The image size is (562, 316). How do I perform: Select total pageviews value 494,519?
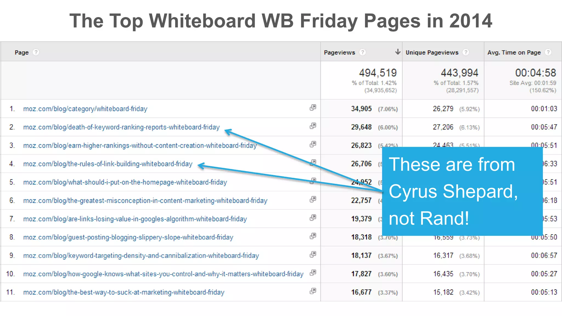378,73
